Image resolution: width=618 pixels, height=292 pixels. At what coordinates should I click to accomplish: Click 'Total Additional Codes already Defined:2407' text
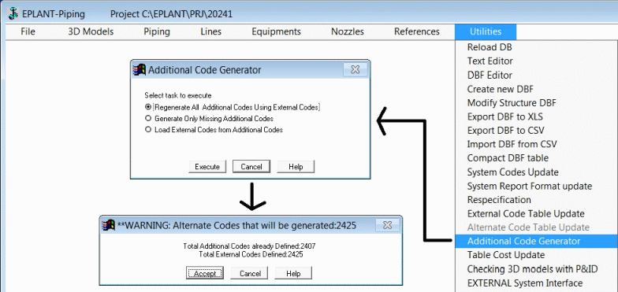(249, 246)
